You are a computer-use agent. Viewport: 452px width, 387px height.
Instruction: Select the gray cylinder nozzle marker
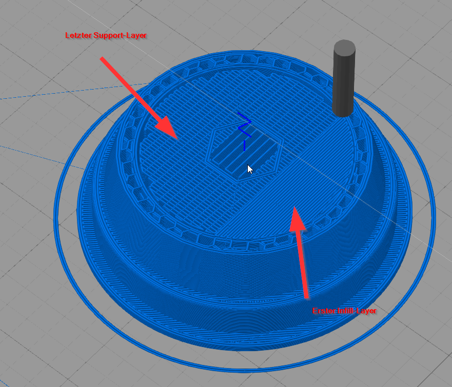(x=344, y=78)
